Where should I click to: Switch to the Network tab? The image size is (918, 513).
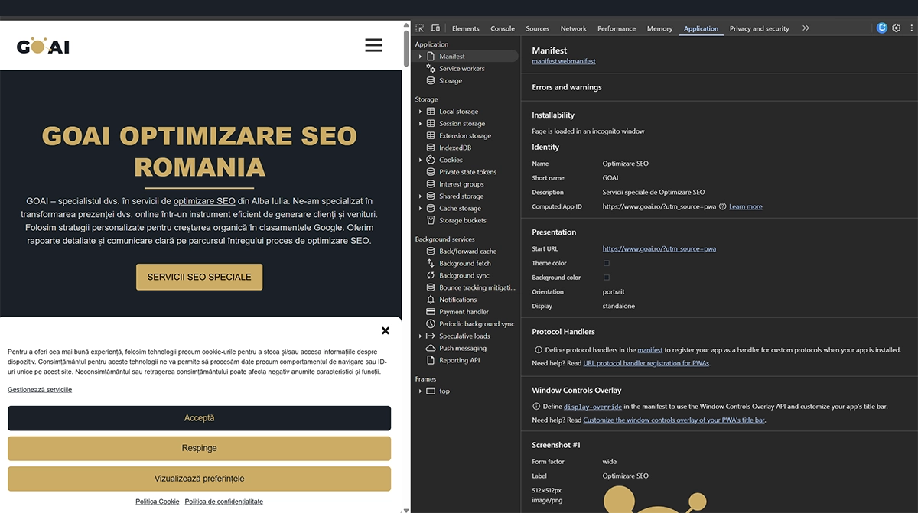click(x=574, y=28)
